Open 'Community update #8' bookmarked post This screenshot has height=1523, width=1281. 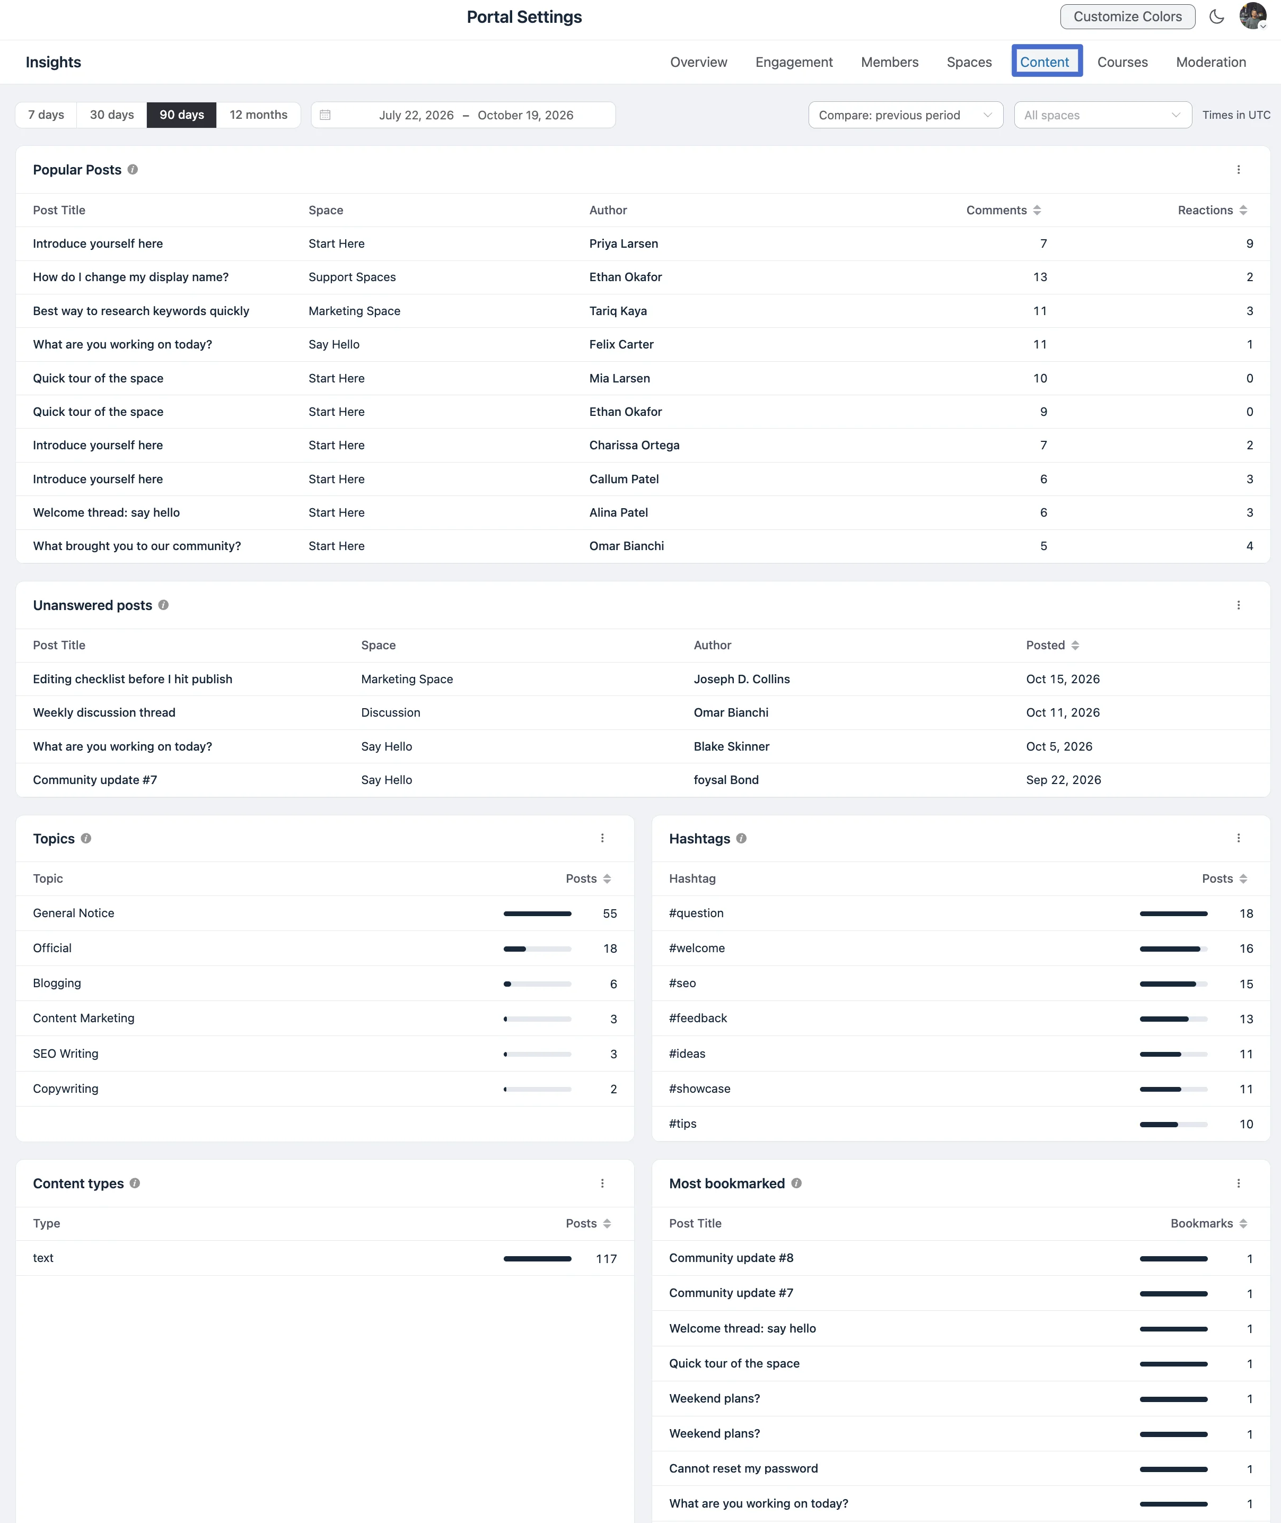coord(731,1258)
